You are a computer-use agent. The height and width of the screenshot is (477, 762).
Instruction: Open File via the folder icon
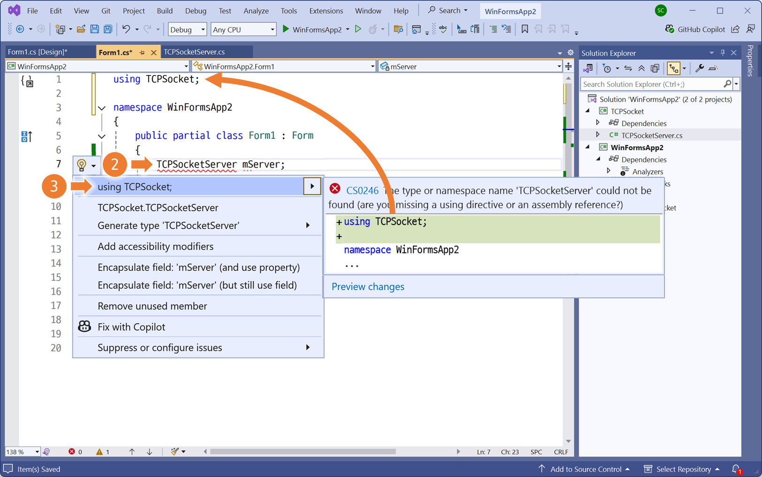[81, 29]
